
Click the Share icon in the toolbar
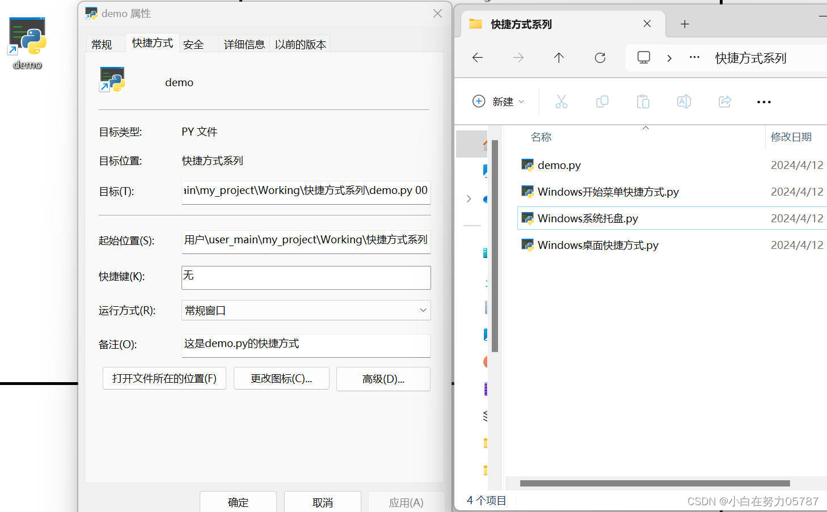(724, 101)
